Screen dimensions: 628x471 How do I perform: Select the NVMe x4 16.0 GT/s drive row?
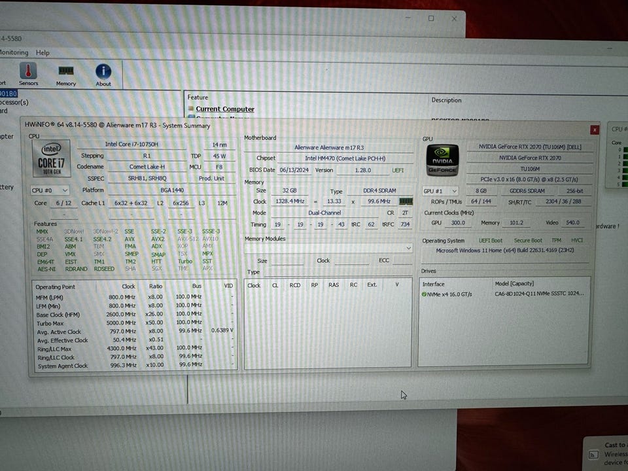pos(503,294)
